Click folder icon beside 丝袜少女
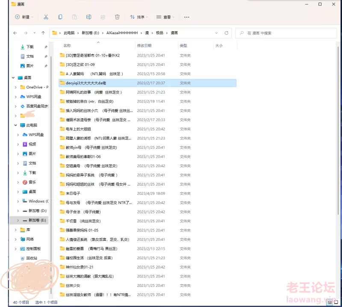 pyautogui.click(x=62, y=285)
